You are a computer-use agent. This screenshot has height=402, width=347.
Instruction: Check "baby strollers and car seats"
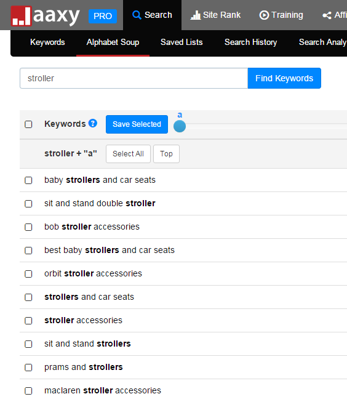click(x=28, y=180)
